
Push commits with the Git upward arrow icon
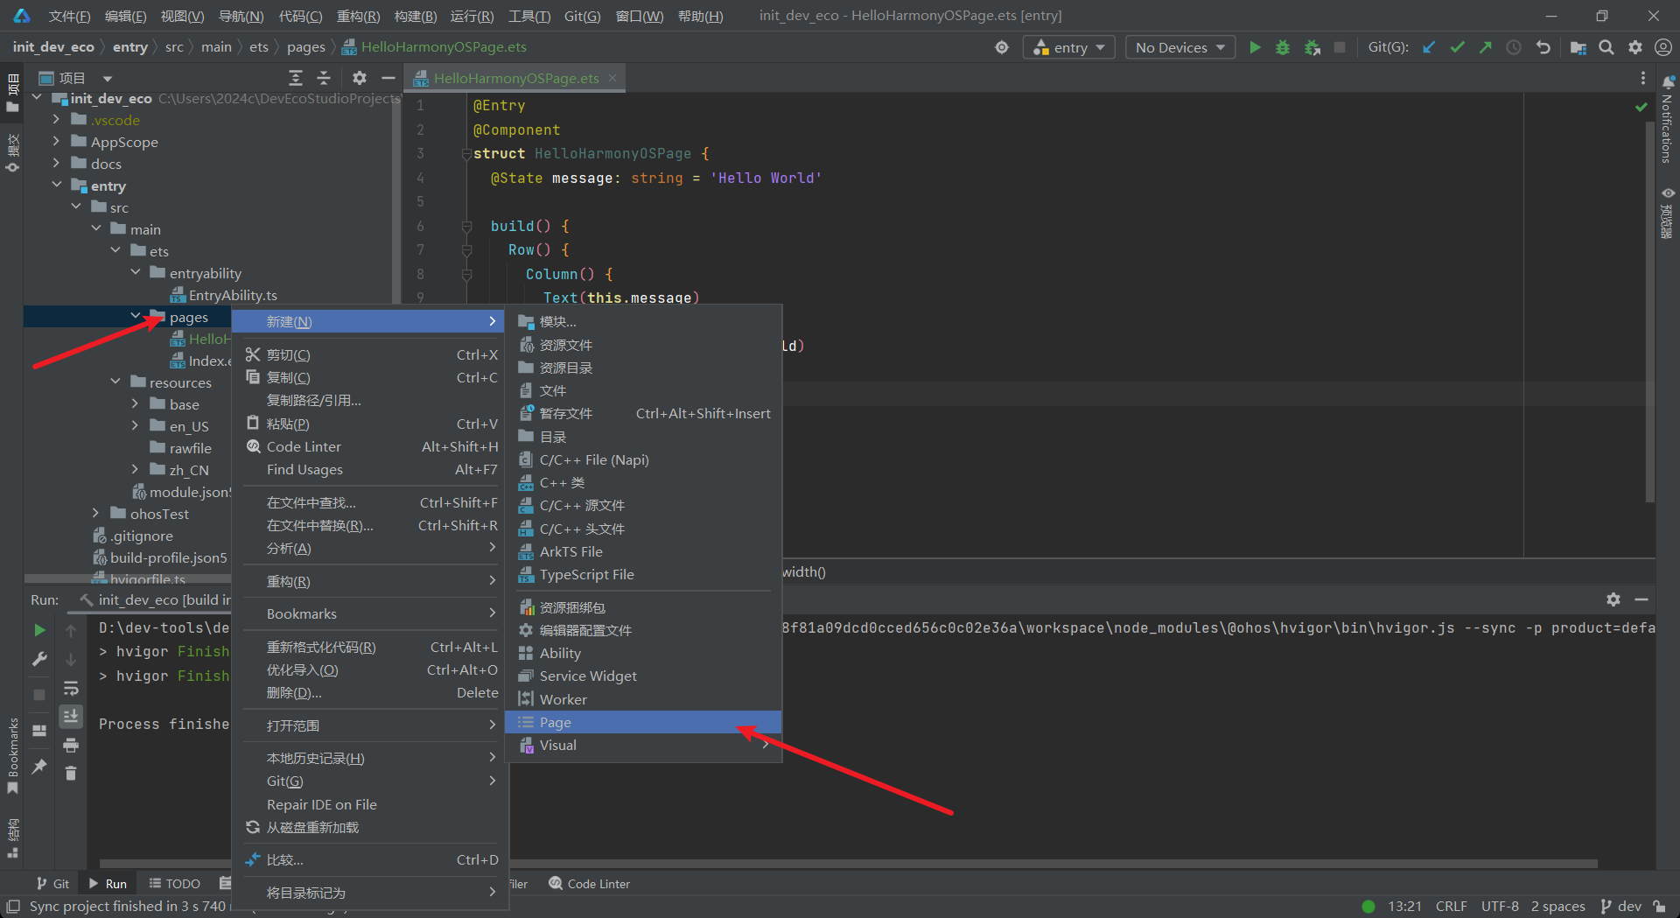click(x=1485, y=47)
